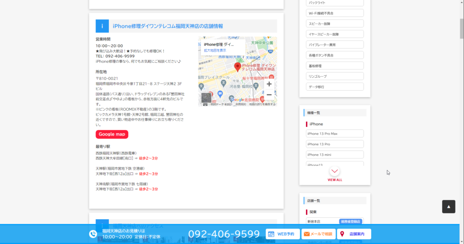Click 天神中央公園 label on the map
Screen dimensions: 464x244
[262, 43]
